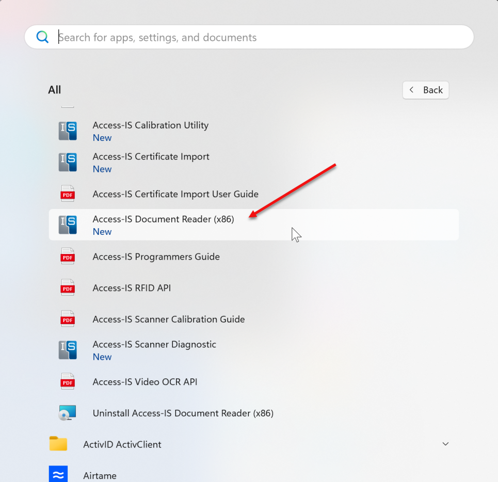This screenshot has width=498, height=482.
Task: Click the search magnifier icon
Action: (x=42, y=37)
